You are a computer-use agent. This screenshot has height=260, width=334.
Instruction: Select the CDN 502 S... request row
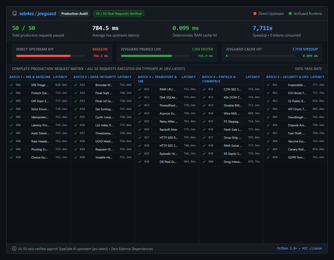click(x=231, y=89)
